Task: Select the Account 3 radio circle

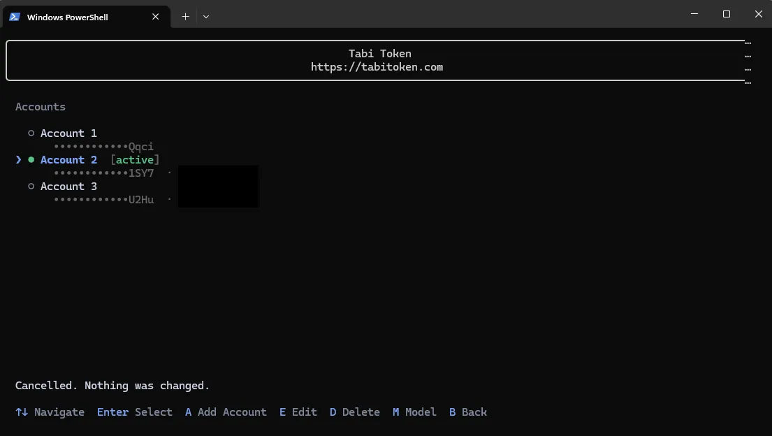Action: click(31, 187)
